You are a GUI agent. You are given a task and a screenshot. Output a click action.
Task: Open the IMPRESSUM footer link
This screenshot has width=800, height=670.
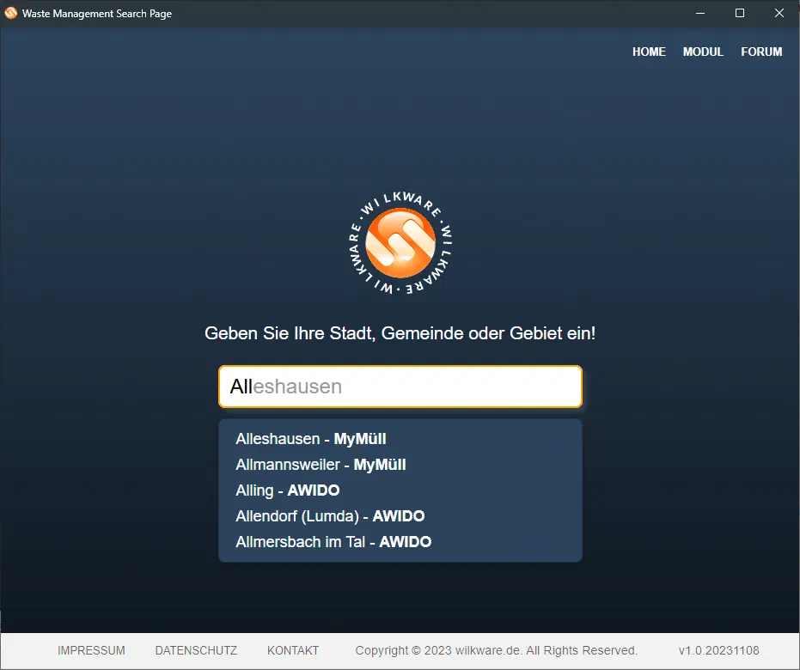[91, 650]
